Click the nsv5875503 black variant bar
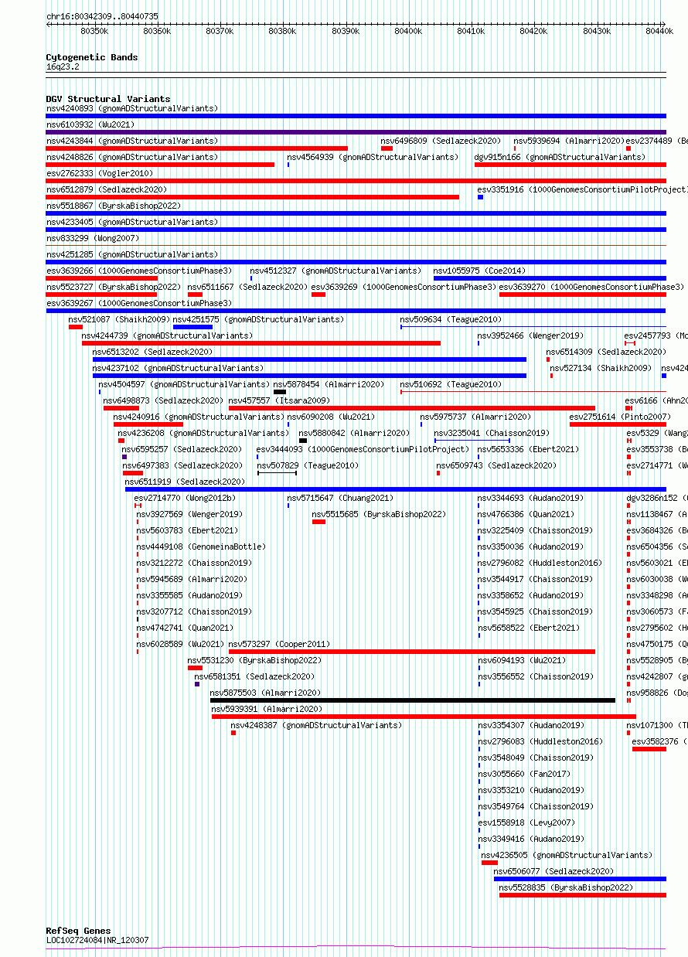Screen dimensions: 688x957 tap(413, 700)
